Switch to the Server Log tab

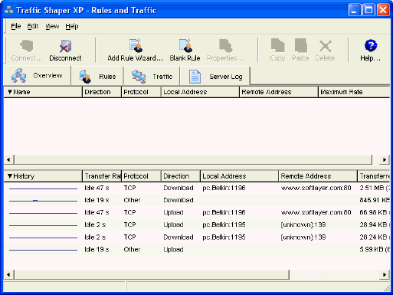pos(215,77)
